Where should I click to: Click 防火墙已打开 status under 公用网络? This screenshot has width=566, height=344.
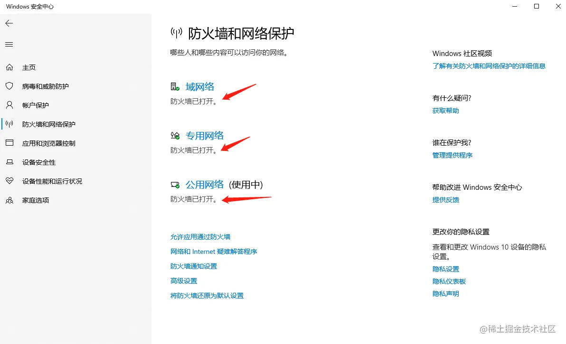[x=193, y=199]
